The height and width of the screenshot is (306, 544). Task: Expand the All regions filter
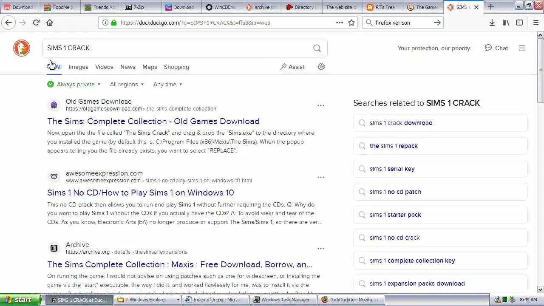tap(127, 84)
